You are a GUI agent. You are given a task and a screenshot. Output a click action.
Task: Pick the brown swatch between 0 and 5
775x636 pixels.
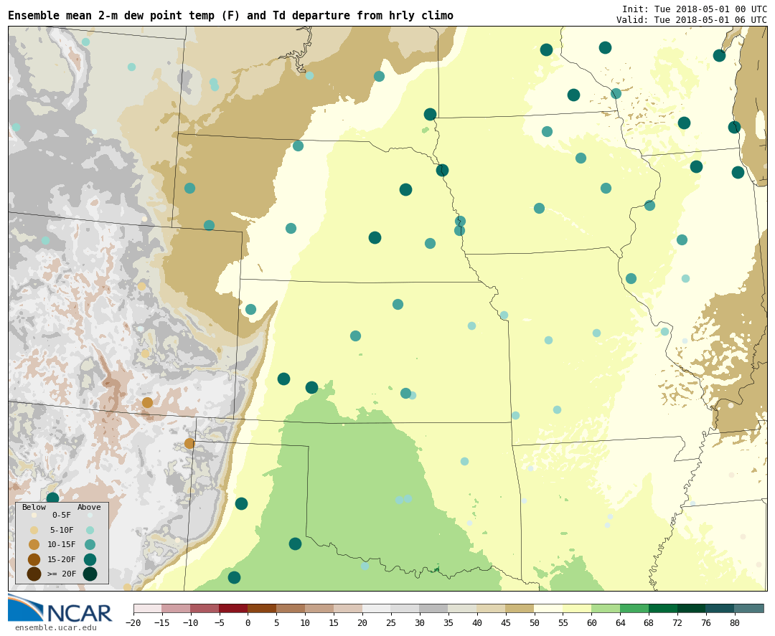coord(262,608)
